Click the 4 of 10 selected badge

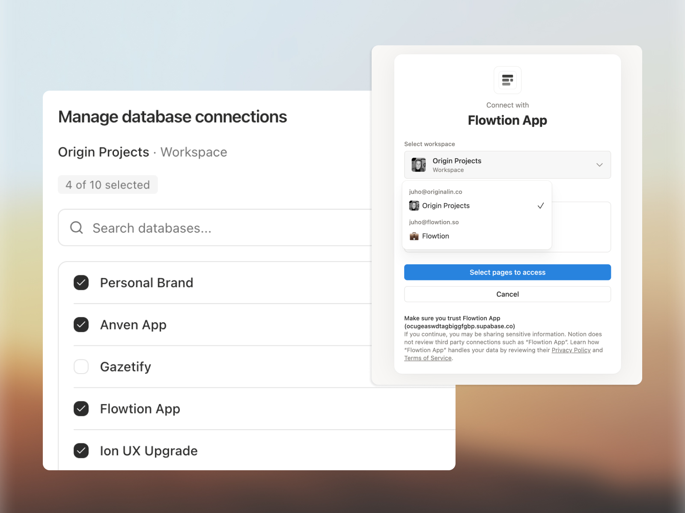tap(108, 185)
